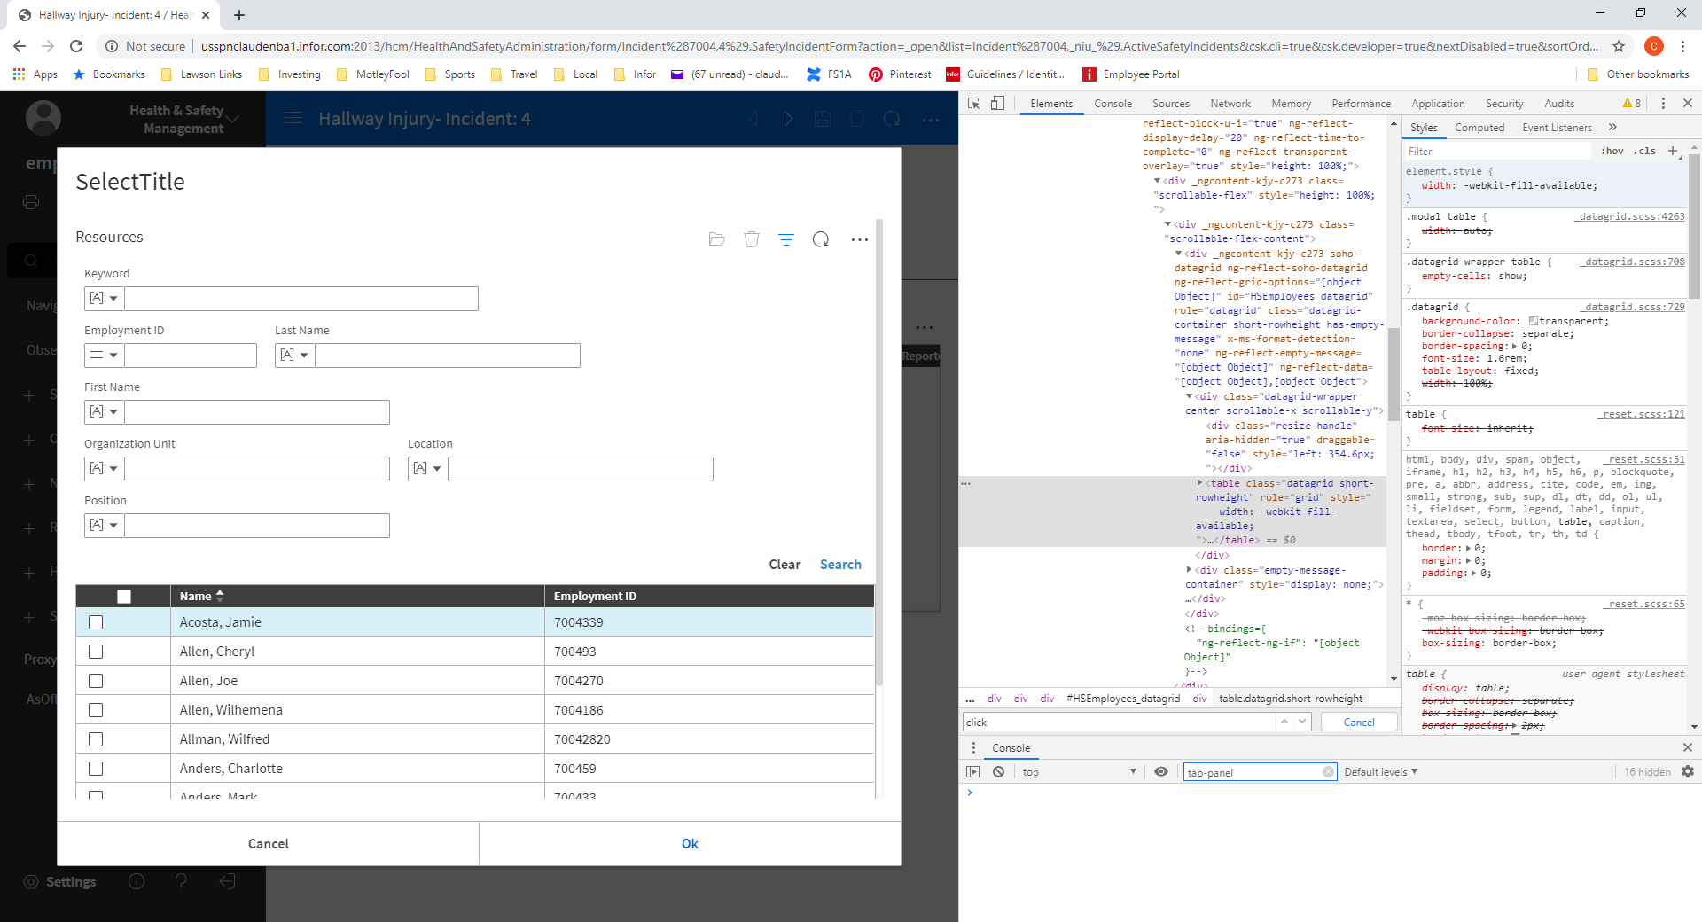Click Ok in SelectTitle dialog

pyautogui.click(x=690, y=844)
